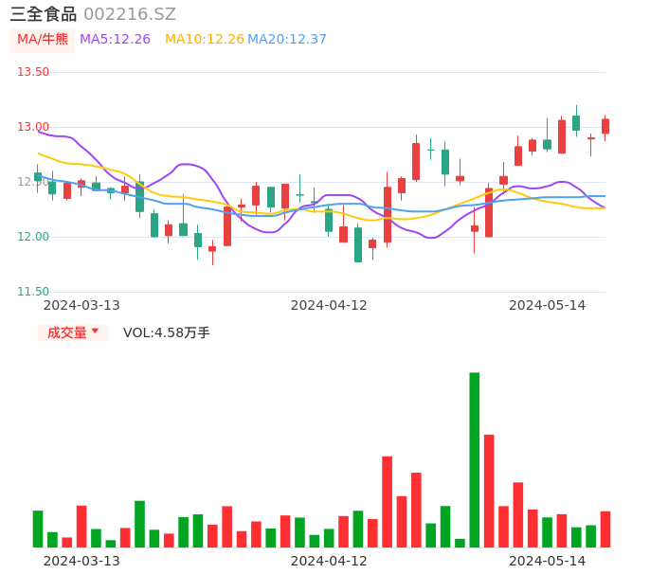Click 2024-03-13 date below the volume chart
Viewport: 650px width, 574px height.
[81, 561]
